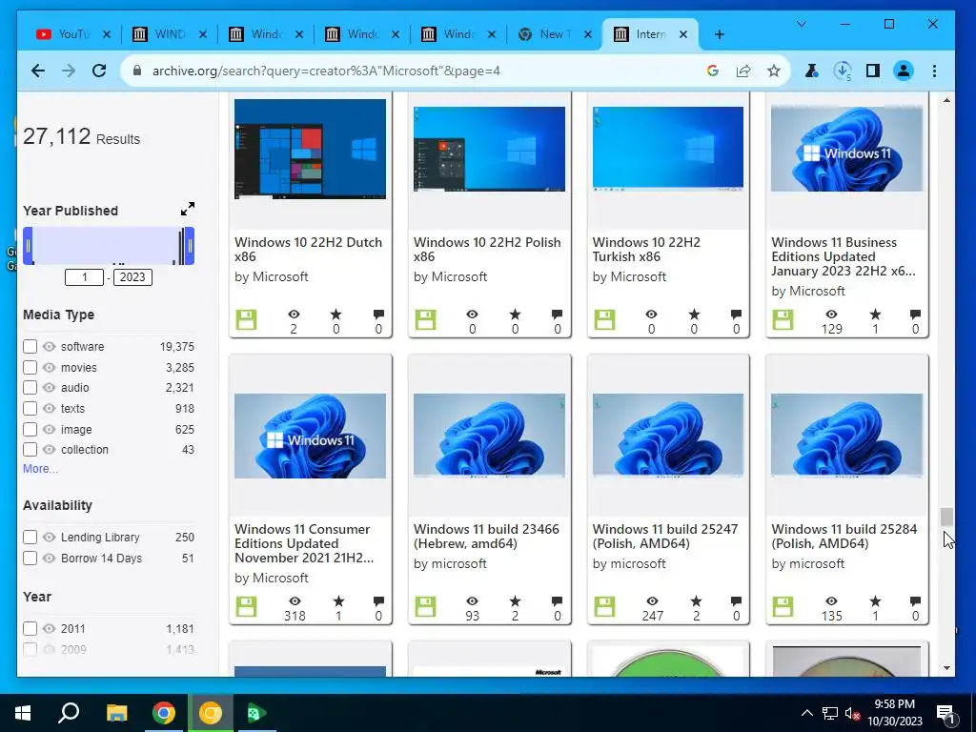The width and height of the screenshot is (976, 732).
Task: Toggle eye icon next to Lending Library
Action: point(50,538)
